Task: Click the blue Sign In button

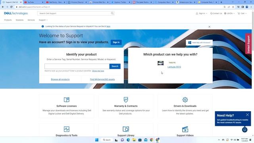Action: [x=116, y=43]
